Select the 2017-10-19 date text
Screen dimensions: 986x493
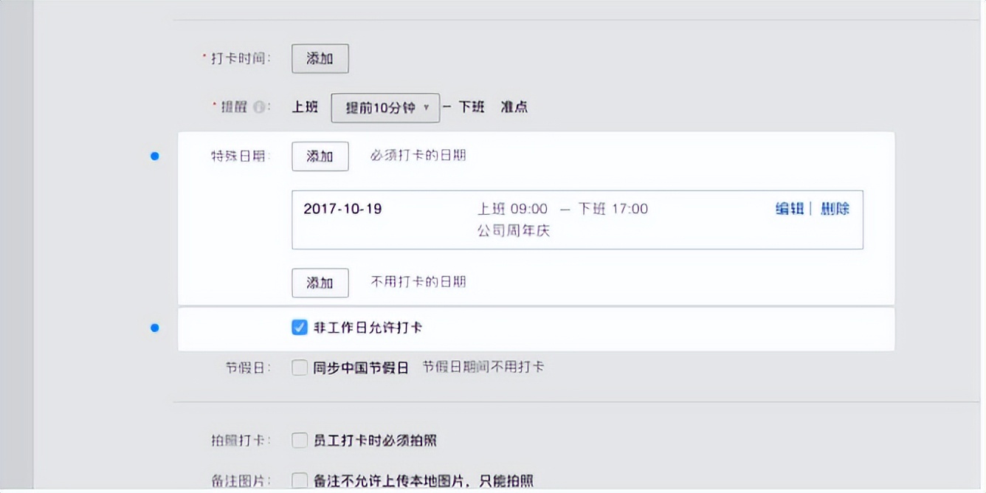344,209
